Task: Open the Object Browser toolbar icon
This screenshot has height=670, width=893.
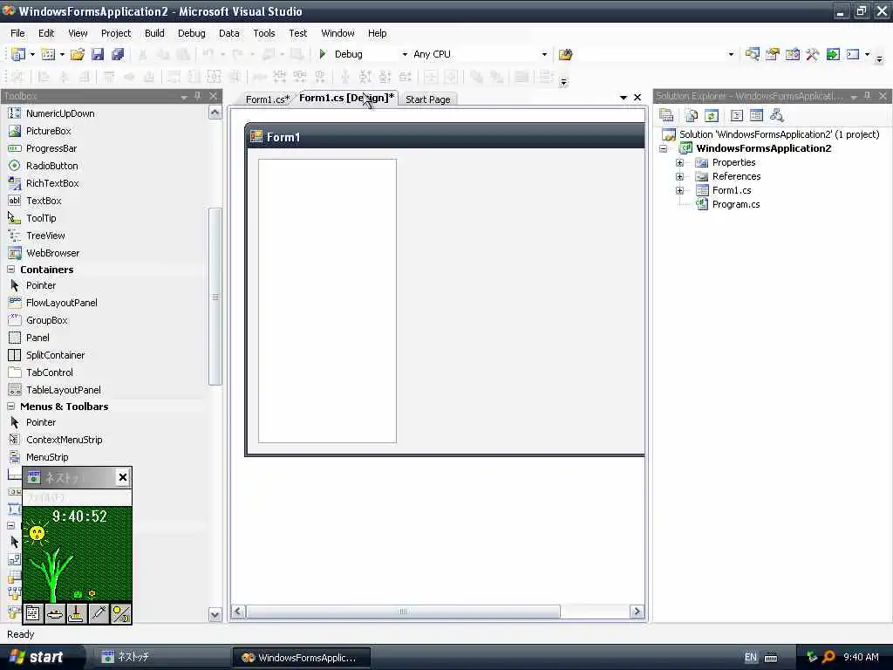Action: point(792,54)
